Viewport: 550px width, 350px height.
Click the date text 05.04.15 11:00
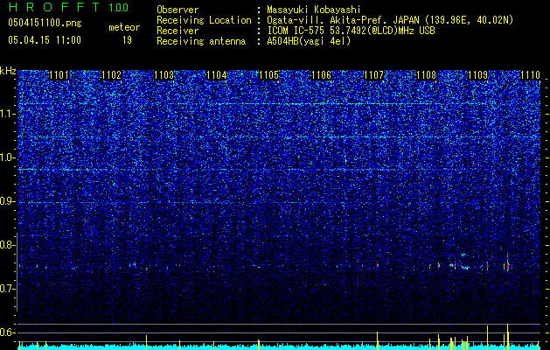[45, 40]
